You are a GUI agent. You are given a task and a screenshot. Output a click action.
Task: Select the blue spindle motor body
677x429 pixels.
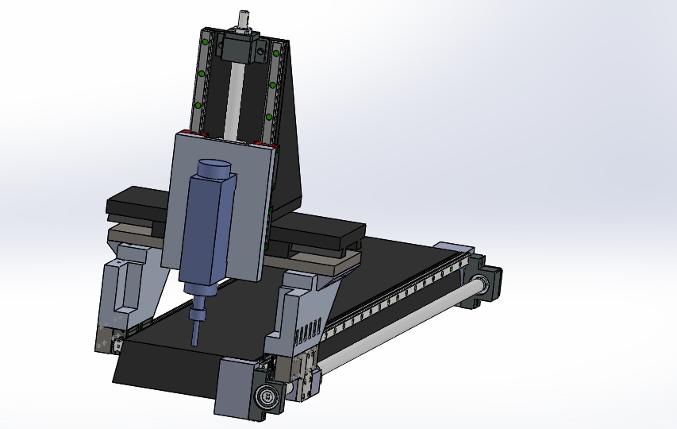[207, 229]
